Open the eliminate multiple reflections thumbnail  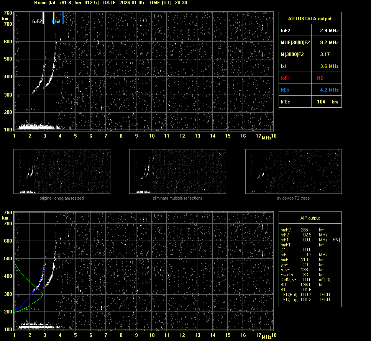point(177,171)
